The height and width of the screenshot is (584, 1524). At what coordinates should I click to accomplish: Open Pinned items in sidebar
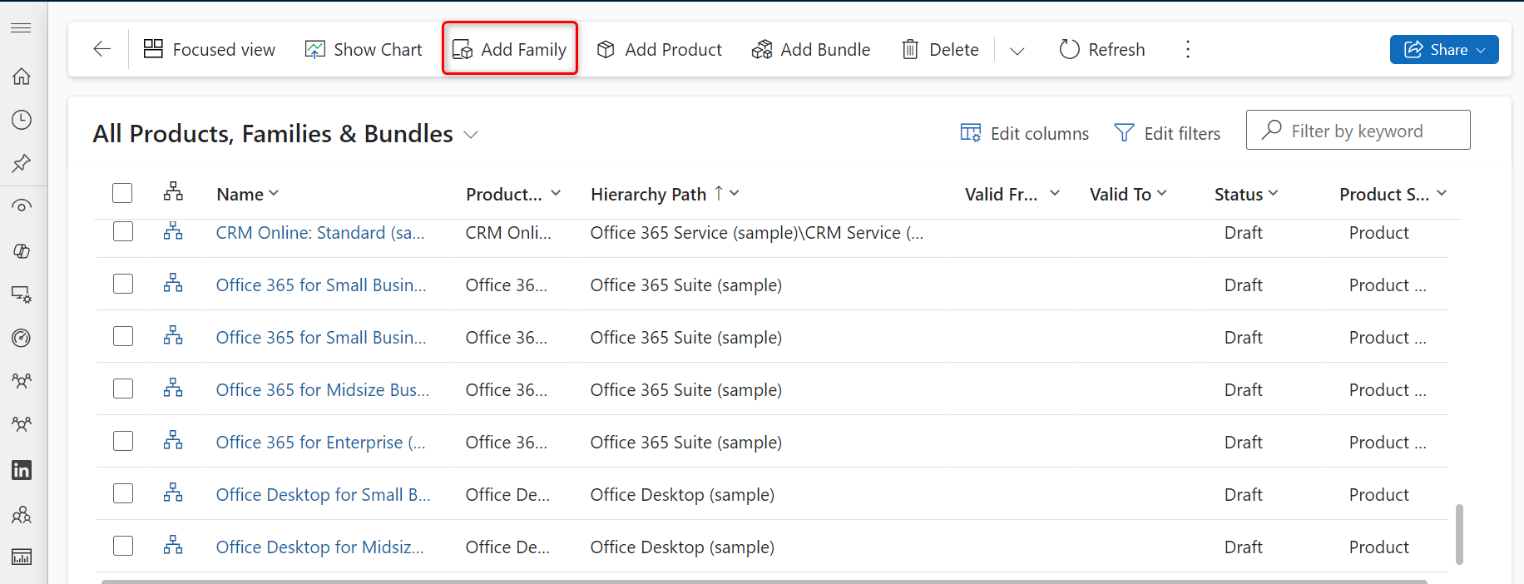click(x=22, y=163)
